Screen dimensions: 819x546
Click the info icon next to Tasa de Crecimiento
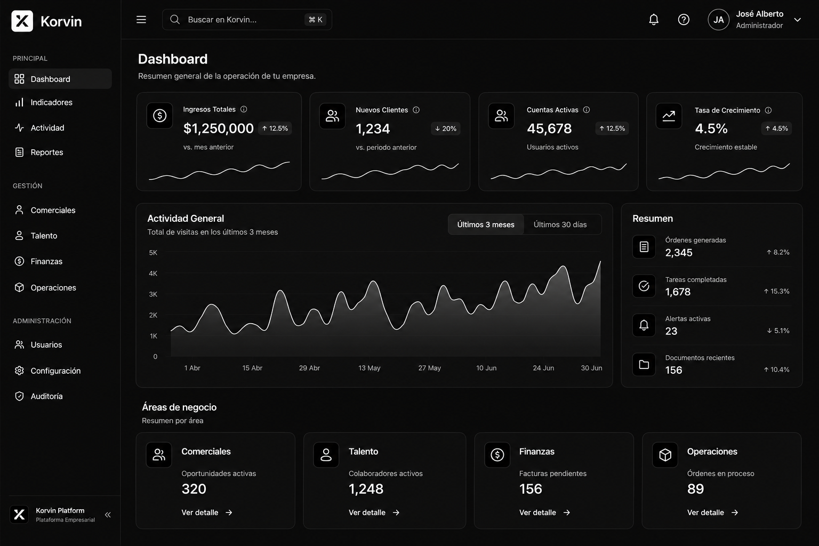point(768,110)
